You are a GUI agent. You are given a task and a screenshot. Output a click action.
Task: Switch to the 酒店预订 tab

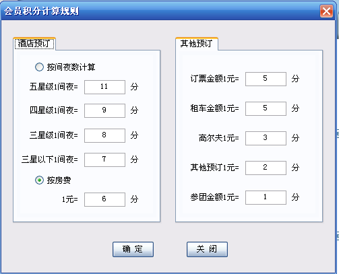pyautogui.click(x=34, y=44)
